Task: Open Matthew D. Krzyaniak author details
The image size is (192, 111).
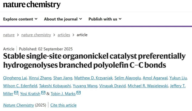Action: click(x=93, y=78)
